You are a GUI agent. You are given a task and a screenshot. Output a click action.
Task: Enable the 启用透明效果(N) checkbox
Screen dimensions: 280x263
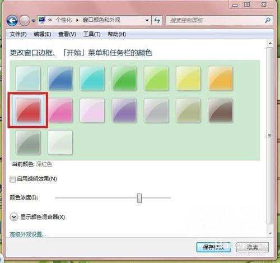click(12, 179)
